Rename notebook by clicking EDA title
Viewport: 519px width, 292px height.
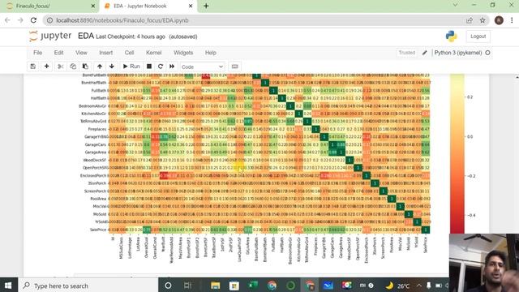click(86, 36)
